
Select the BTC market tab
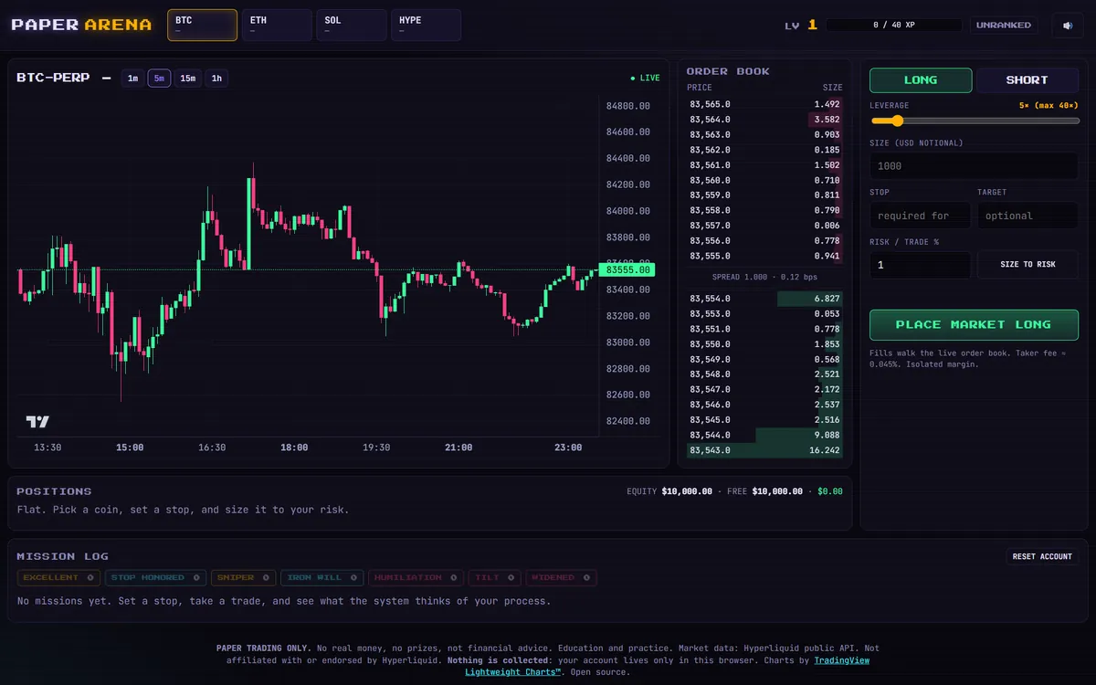pyautogui.click(x=202, y=25)
